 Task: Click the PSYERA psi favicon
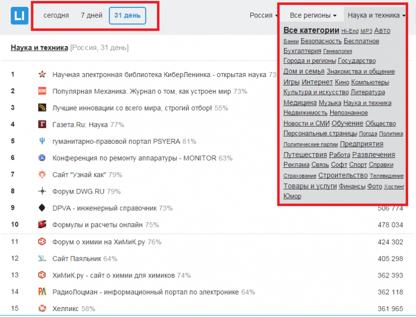click(42, 141)
